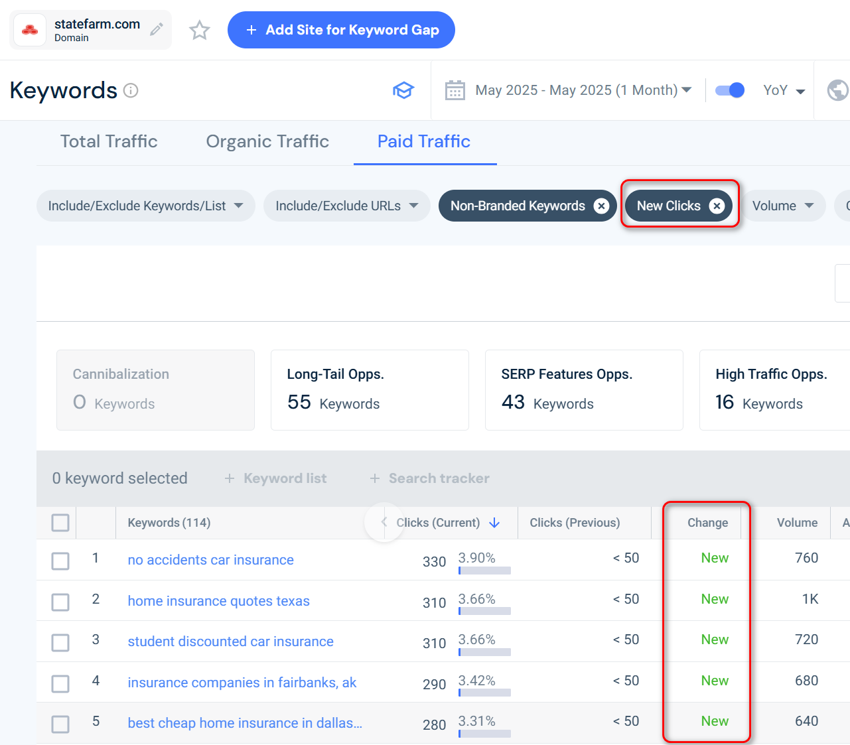The width and height of the screenshot is (850, 745).
Task: Tick checkbox for no accidents car insurance
Action: tap(60, 561)
